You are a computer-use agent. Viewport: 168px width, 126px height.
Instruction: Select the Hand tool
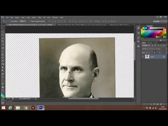coord(3,87)
